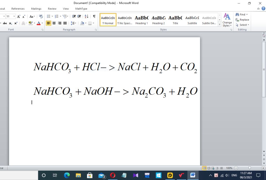Toggle center alignment
This screenshot has height=180, width=266.
pos(54,23)
